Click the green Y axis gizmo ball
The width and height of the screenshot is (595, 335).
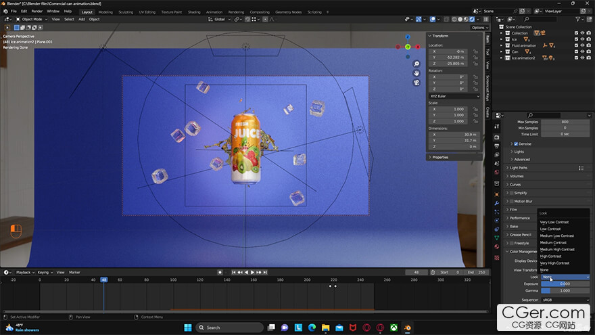(x=408, y=47)
